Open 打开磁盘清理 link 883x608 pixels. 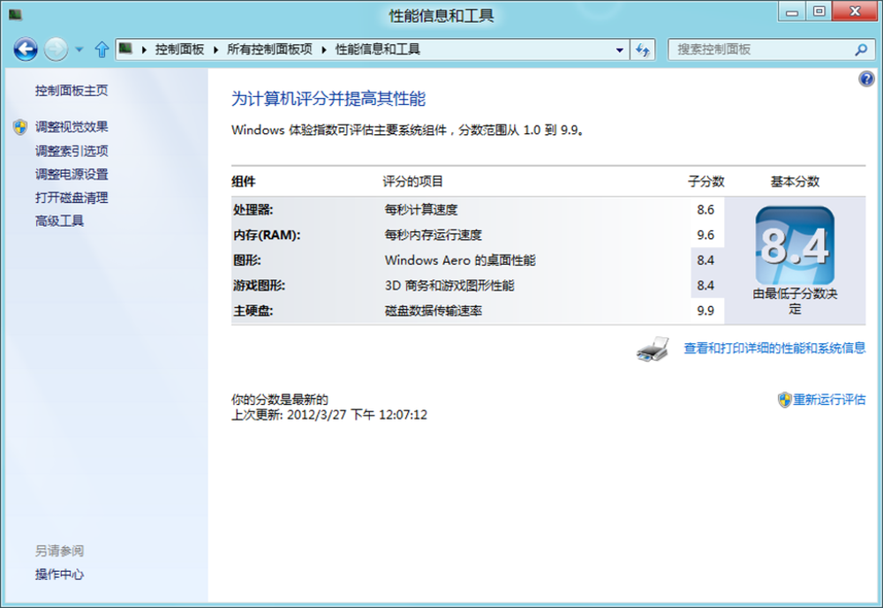pyautogui.click(x=72, y=198)
